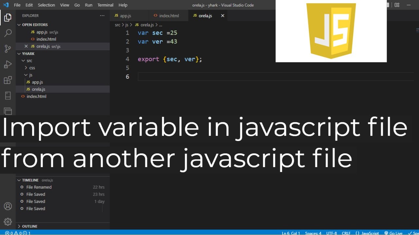Click the src breadcrumb segment
The height and width of the screenshot is (235, 419).
pyautogui.click(x=118, y=25)
